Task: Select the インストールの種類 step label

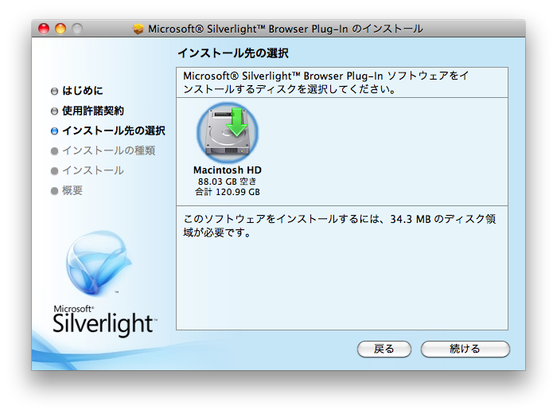Action: [x=108, y=151]
